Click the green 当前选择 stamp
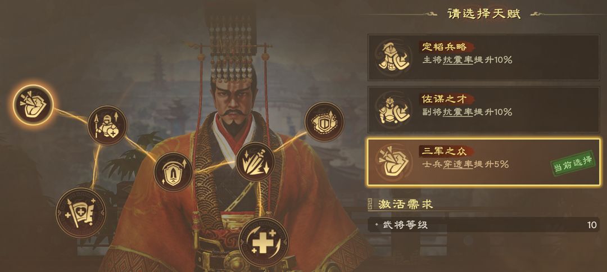 point(573,164)
